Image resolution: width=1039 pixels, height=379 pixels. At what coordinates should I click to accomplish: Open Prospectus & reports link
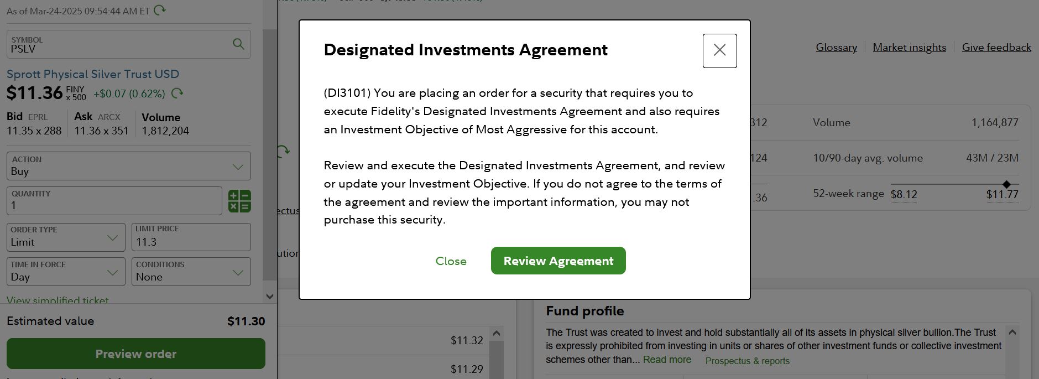[747, 361]
